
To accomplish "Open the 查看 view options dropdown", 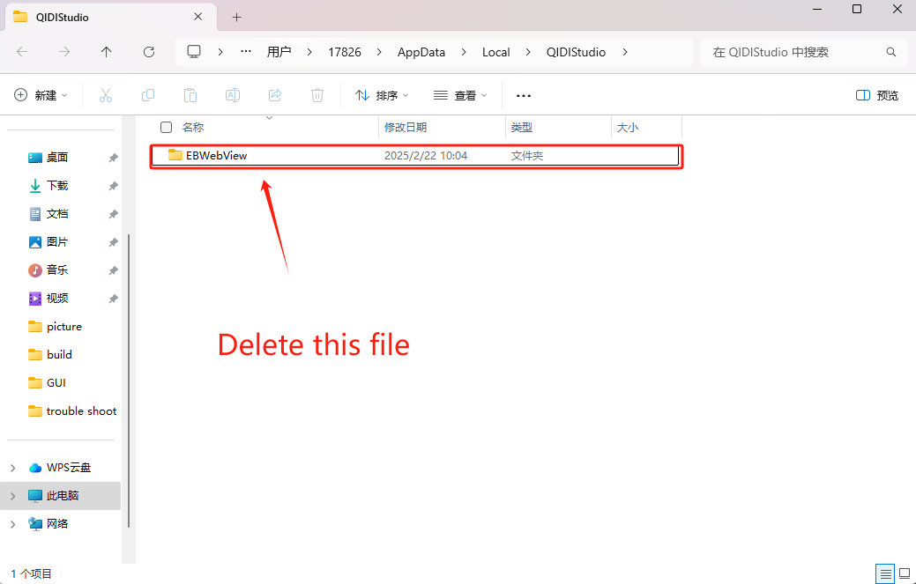I will coord(459,95).
